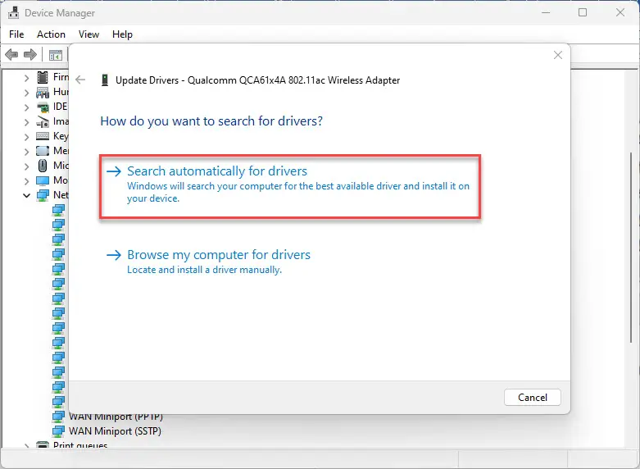
Task: Select the Human Interface Devices icon
Action: click(x=43, y=93)
